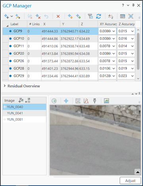
Task: Select the GCP20 row label
Action: click(19, 54)
